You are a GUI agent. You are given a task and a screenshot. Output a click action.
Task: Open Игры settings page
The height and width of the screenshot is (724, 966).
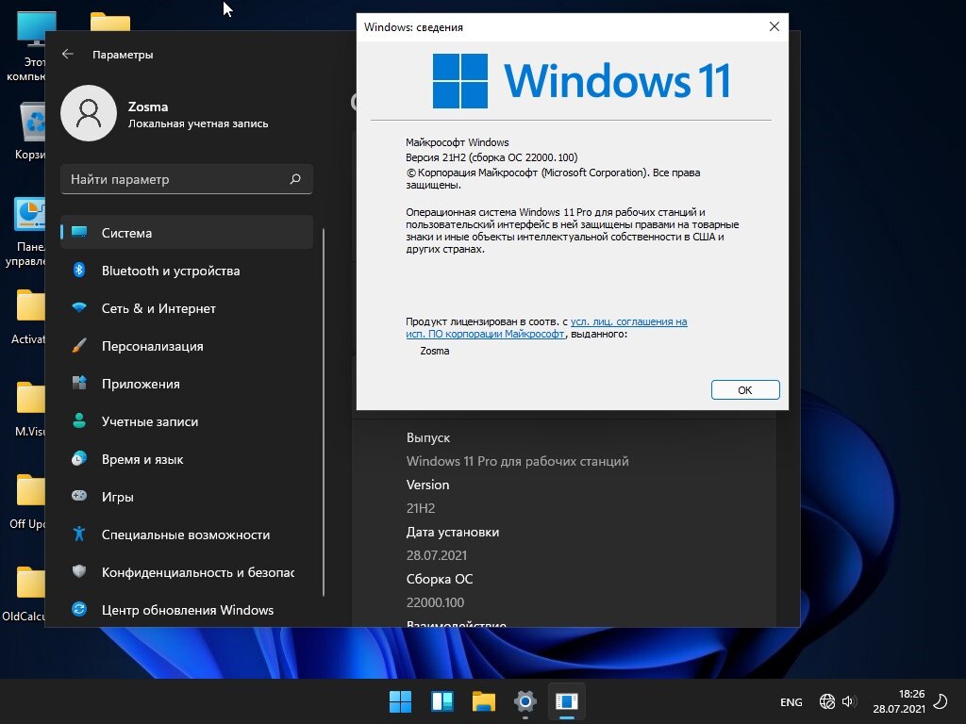(187, 497)
